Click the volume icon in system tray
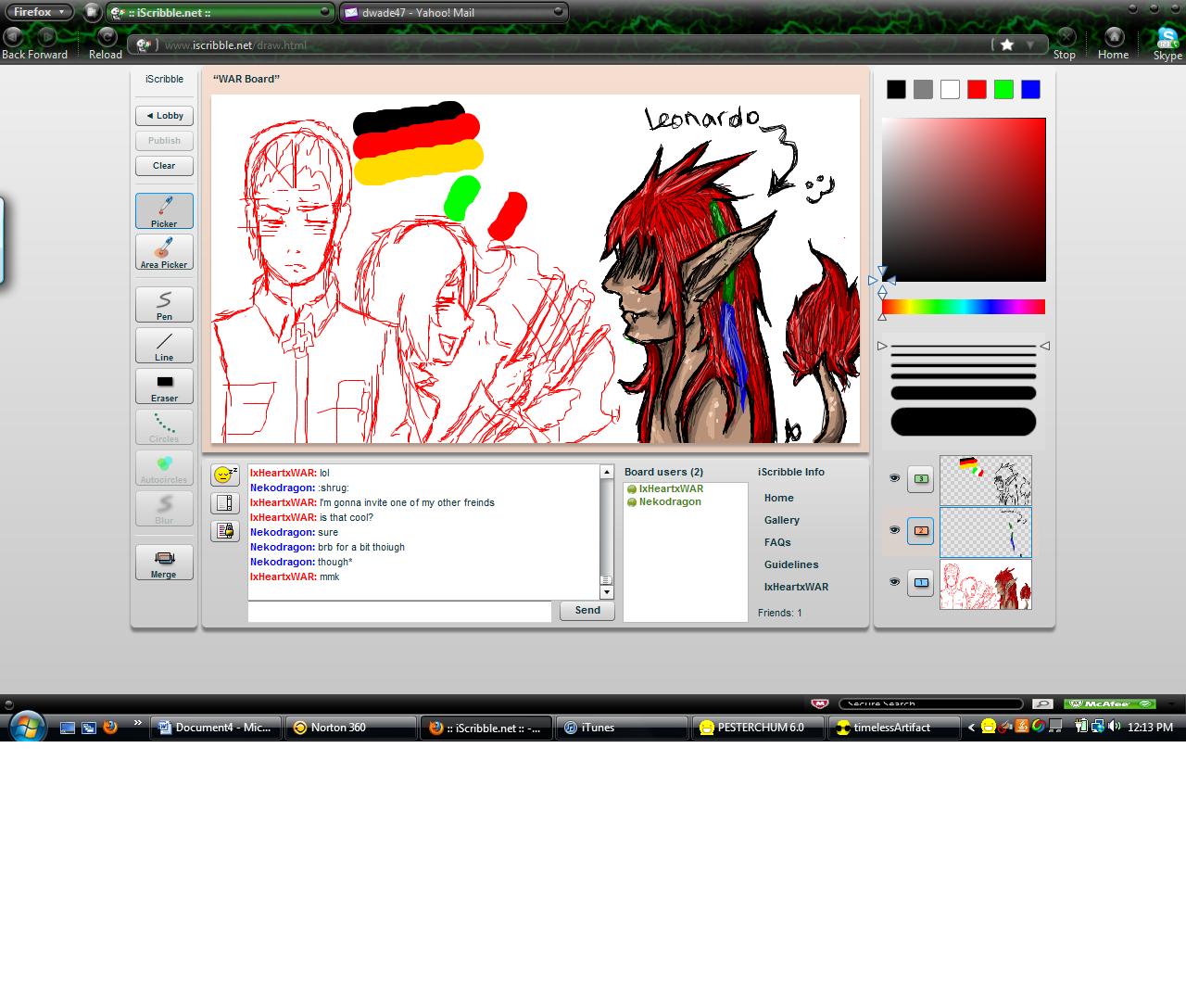1186x1001 pixels. [x=1116, y=728]
